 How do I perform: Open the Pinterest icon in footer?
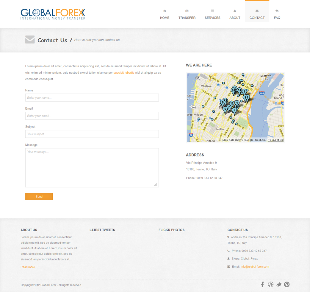point(287,285)
